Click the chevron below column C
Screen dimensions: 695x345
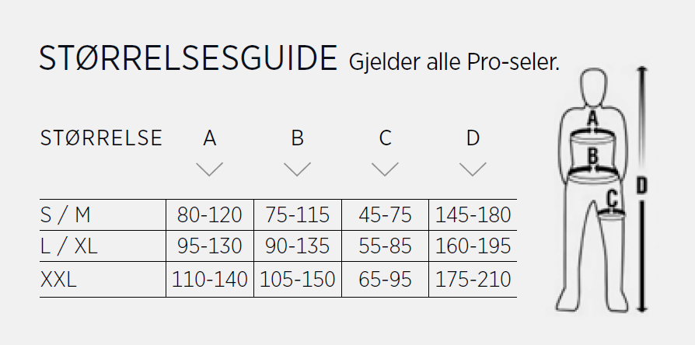click(x=385, y=169)
